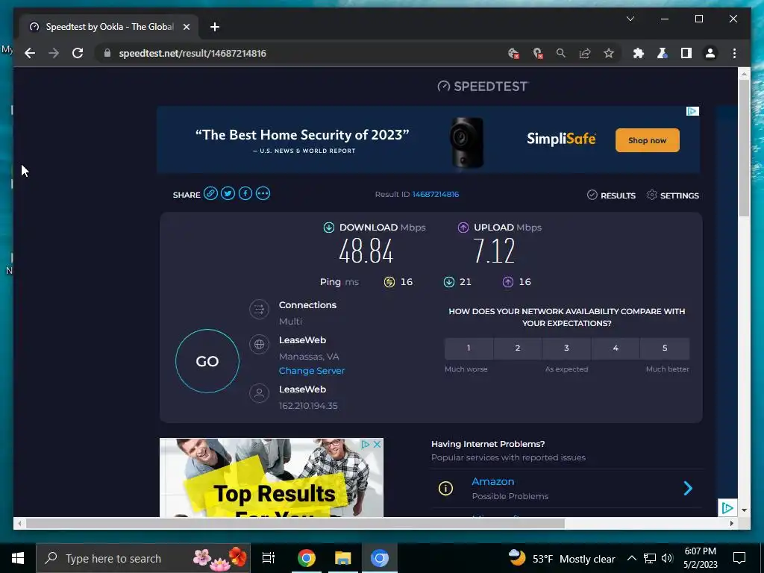This screenshot has width=764, height=573.
Task: Reload the Speedtest page
Action: [x=78, y=53]
